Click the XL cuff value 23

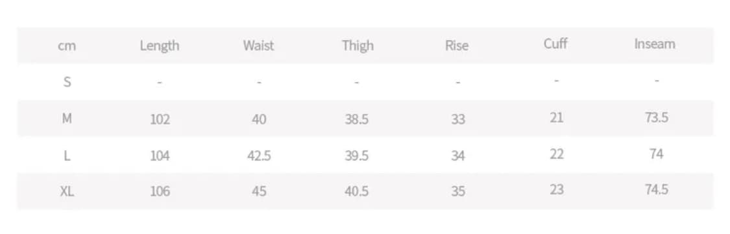[x=556, y=189]
